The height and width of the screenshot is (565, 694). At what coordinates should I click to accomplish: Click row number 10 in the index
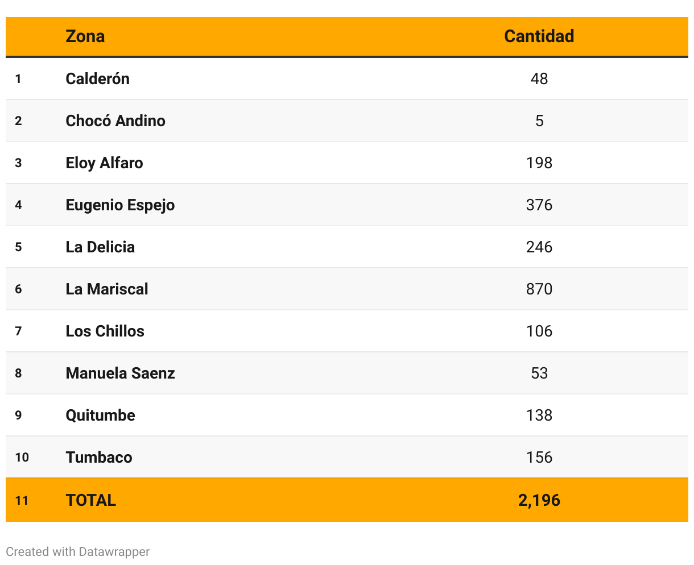click(22, 457)
